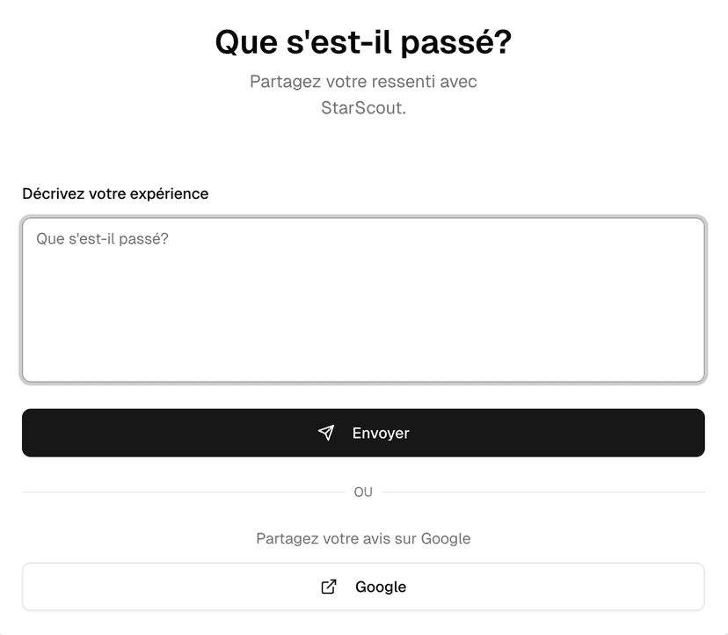Click the 'Partagez votre avis sur Google' text
This screenshot has height=635, width=728.
click(362, 537)
